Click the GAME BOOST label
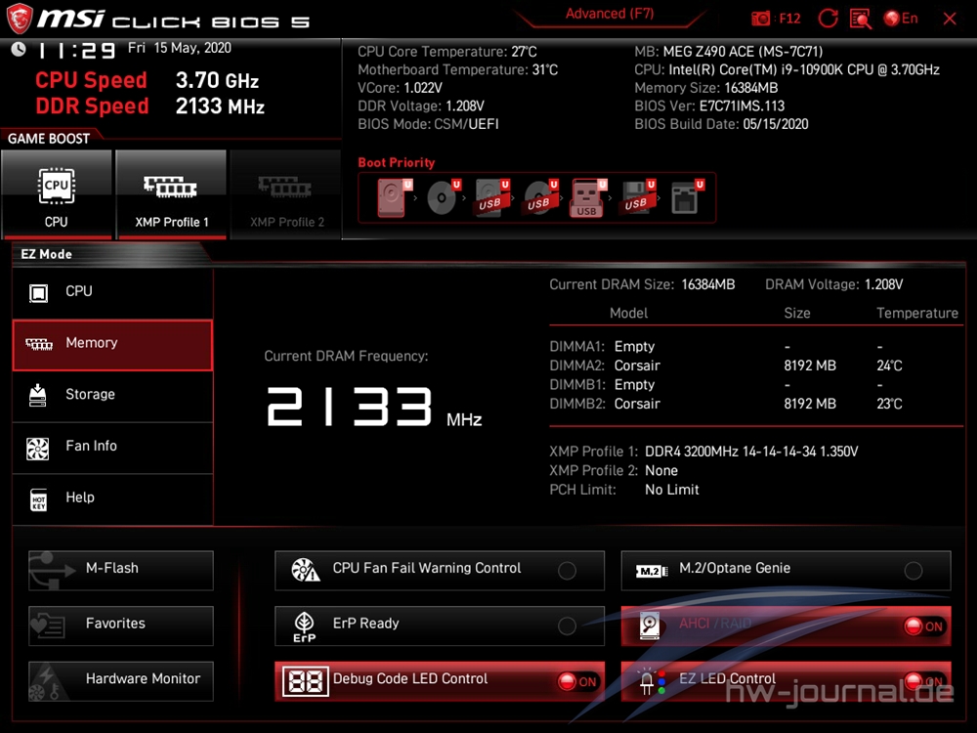The image size is (977, 733). coord(49,139)
